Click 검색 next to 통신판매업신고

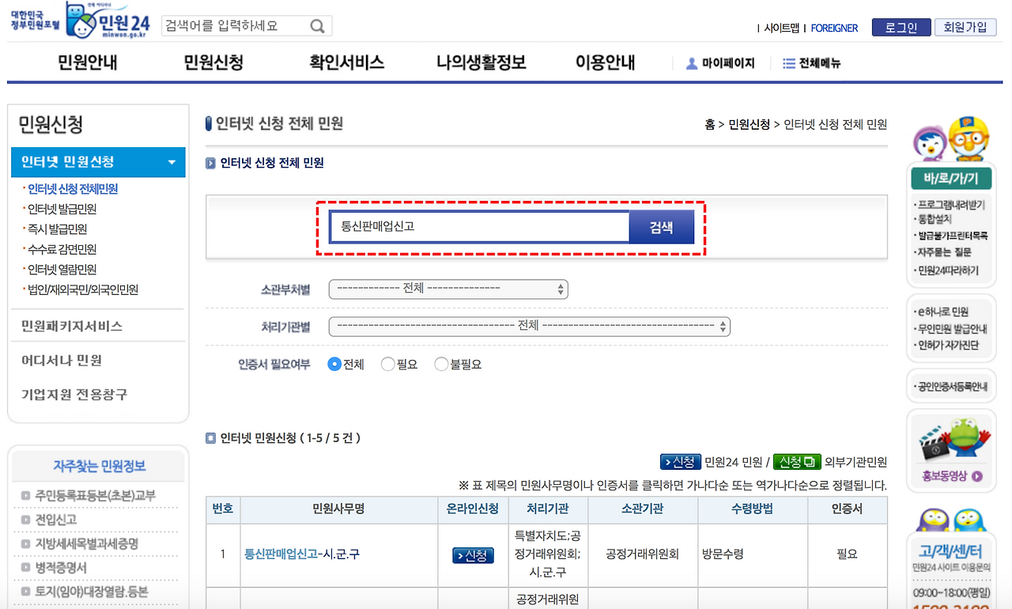[x=662, y=227]
